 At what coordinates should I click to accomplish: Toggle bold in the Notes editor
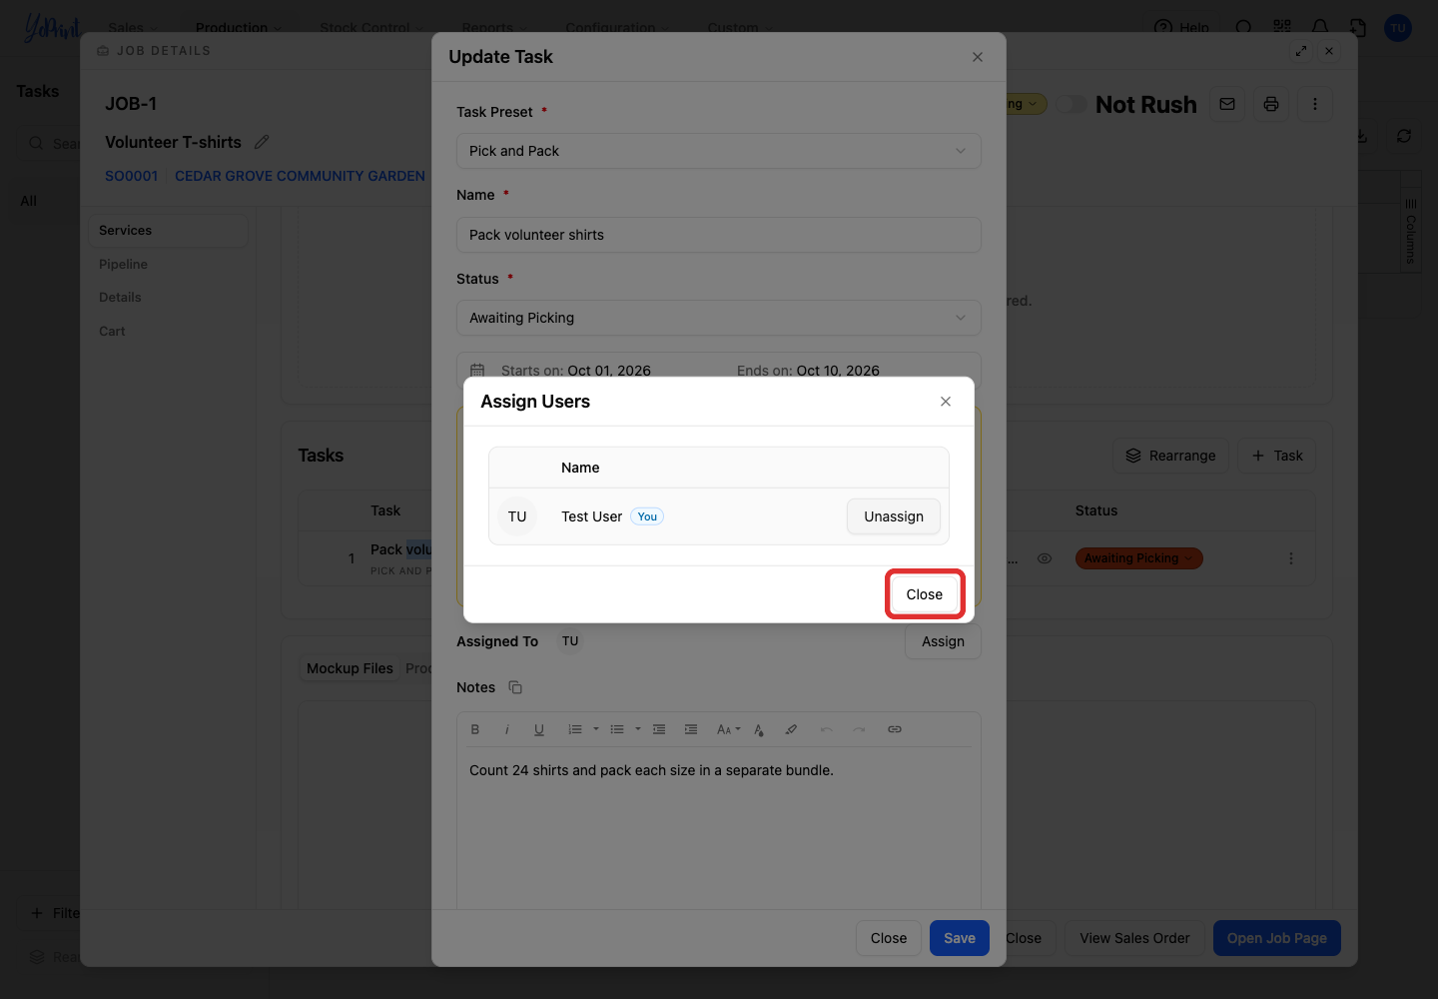(475, 729)
